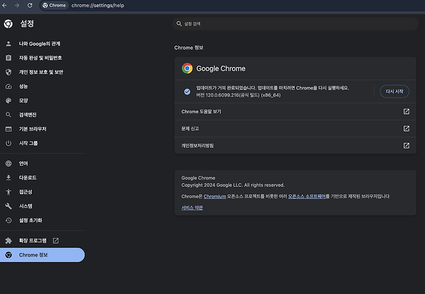Click the wrench icon for 시스템
425x294 pixels.
pos(8,206)
